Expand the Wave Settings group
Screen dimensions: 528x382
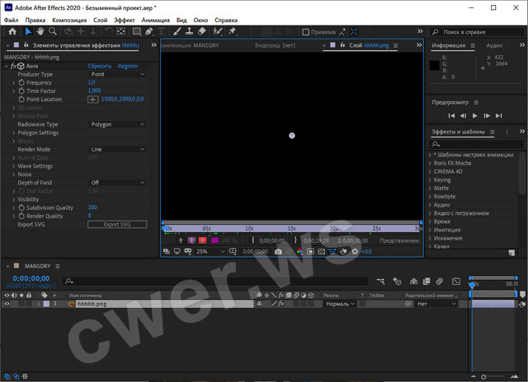(x=13, y=165)
